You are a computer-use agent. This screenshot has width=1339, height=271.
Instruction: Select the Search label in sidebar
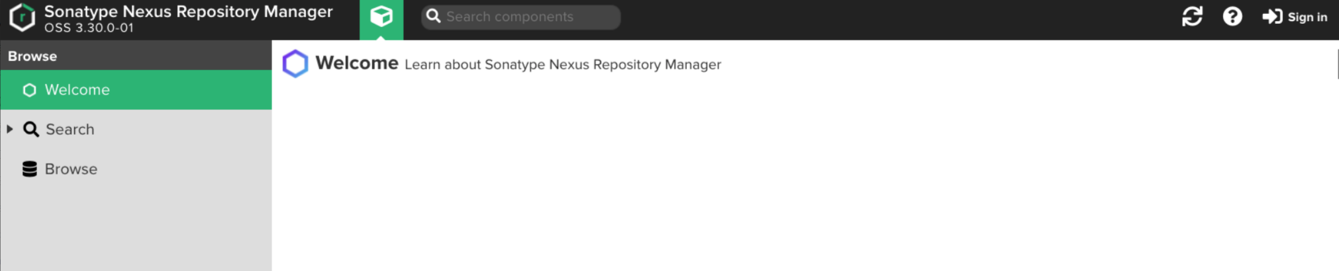coord(70,130)
